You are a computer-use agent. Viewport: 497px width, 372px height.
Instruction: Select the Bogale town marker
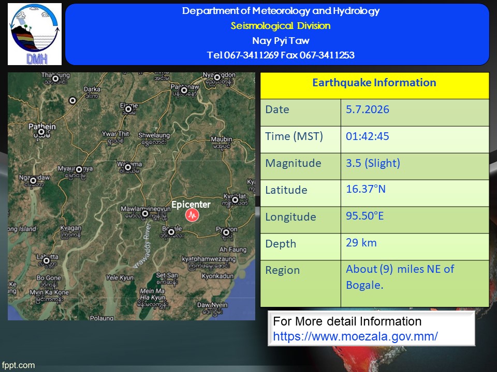tap(171, 232)
